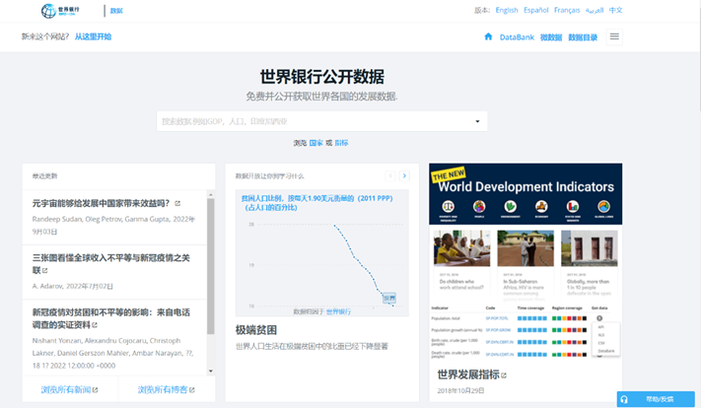Browse by 国家 link
The width and height of the screenshot is (701, 408).
tap(315, 143)
